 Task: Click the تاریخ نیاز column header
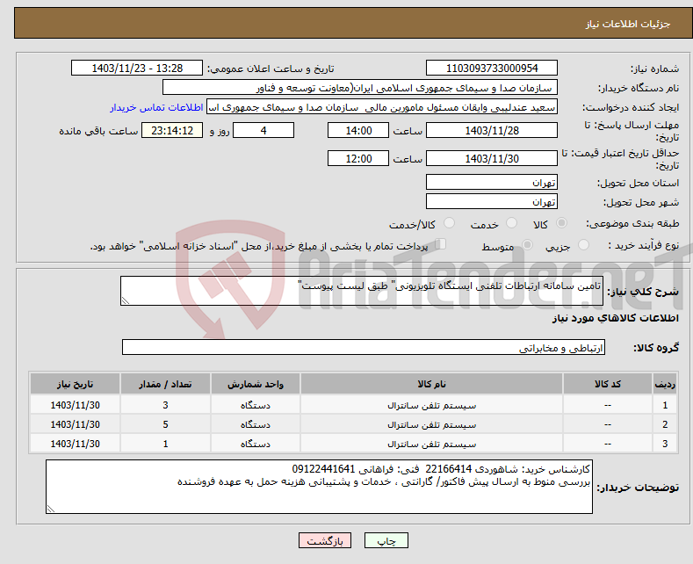[x=75, y=384]
